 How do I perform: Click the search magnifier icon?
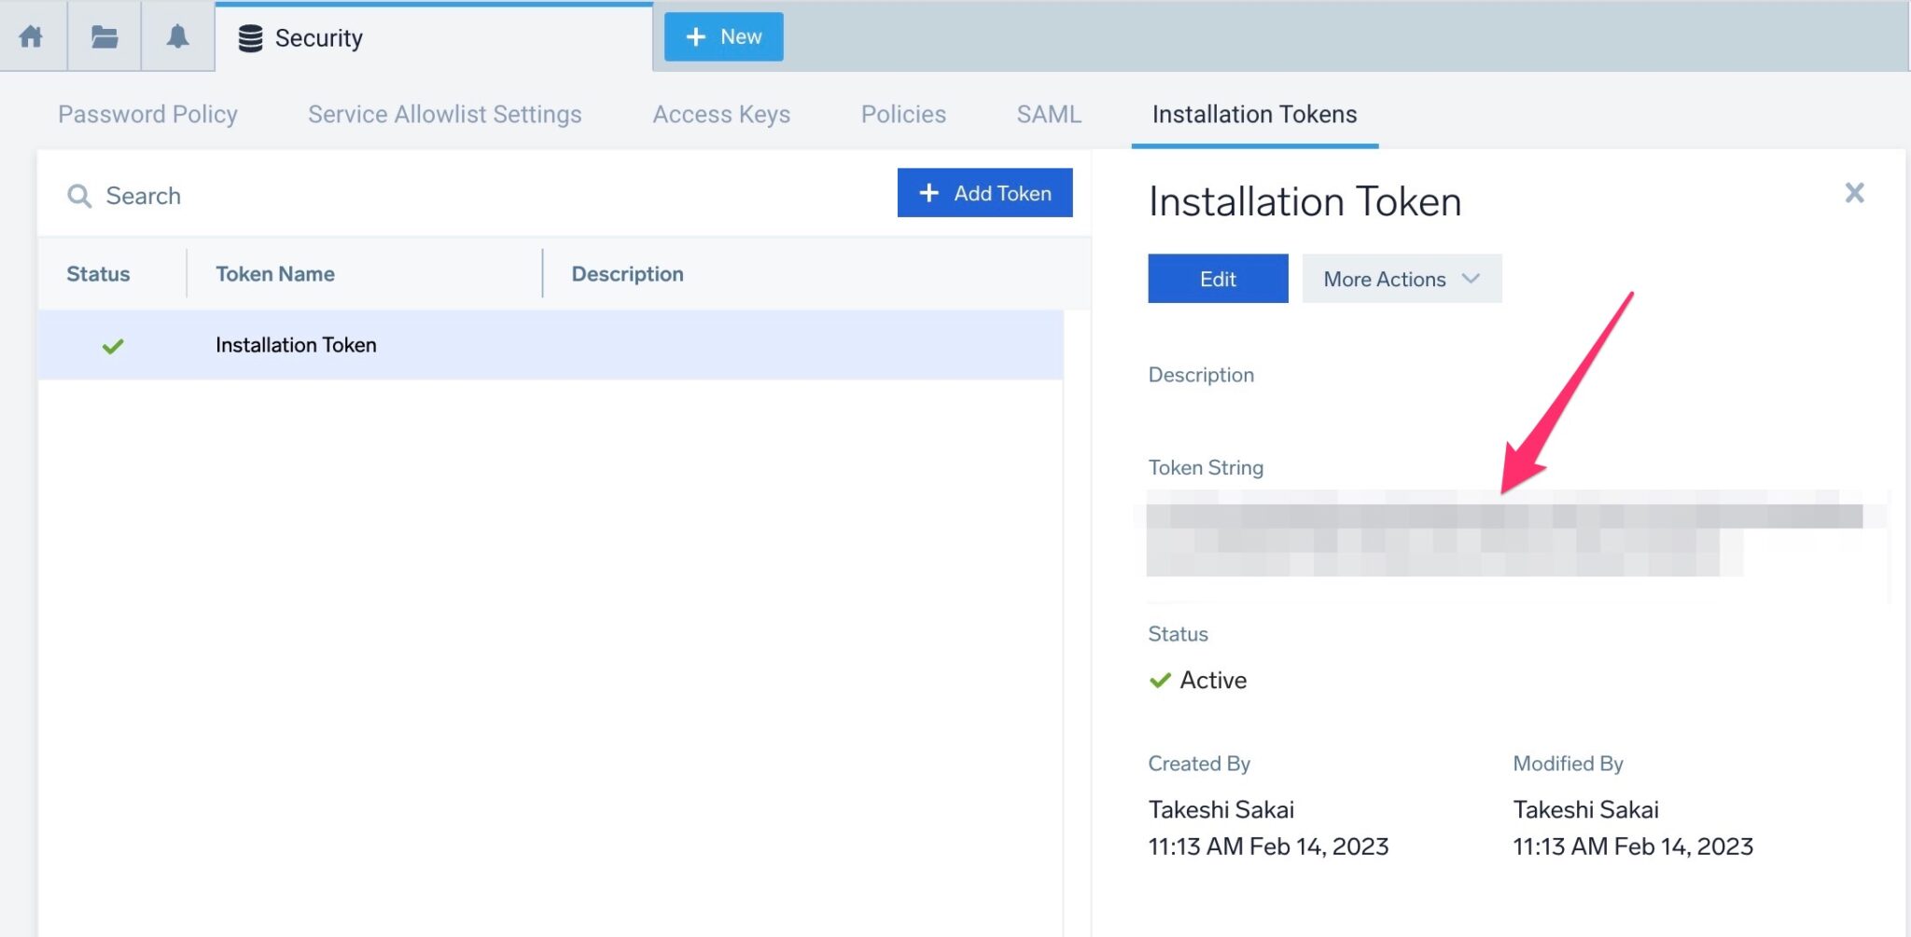pyautogui.click(x=80, y=196)
